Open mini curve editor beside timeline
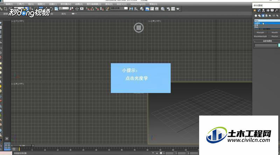Image resolution: width=280 pixels, height=155 pixels. (14, 149)
